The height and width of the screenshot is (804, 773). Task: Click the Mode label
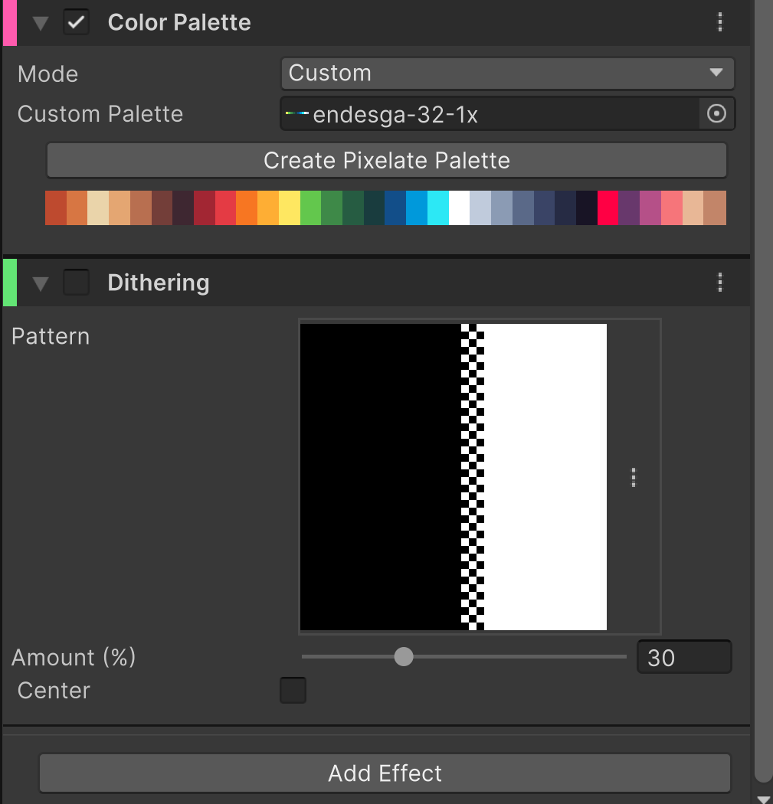click(x=47, y=74)
